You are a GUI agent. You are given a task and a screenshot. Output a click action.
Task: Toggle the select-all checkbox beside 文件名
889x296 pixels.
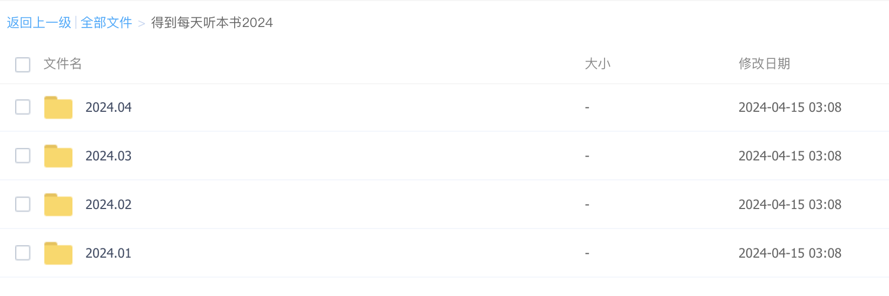23,65
